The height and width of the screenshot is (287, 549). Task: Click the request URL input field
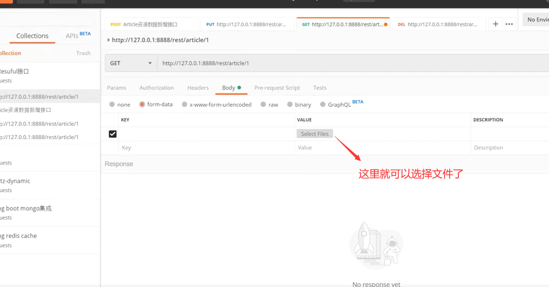tap(353, 63)
